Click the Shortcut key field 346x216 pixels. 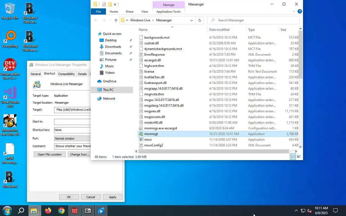[x=72, y=130]
